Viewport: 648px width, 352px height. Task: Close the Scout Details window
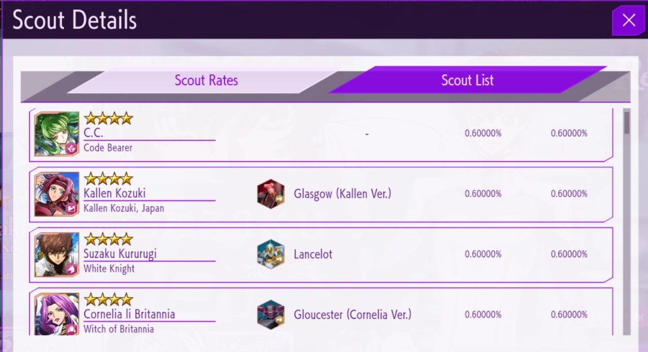pyautogui.click(x=628, y=20)
